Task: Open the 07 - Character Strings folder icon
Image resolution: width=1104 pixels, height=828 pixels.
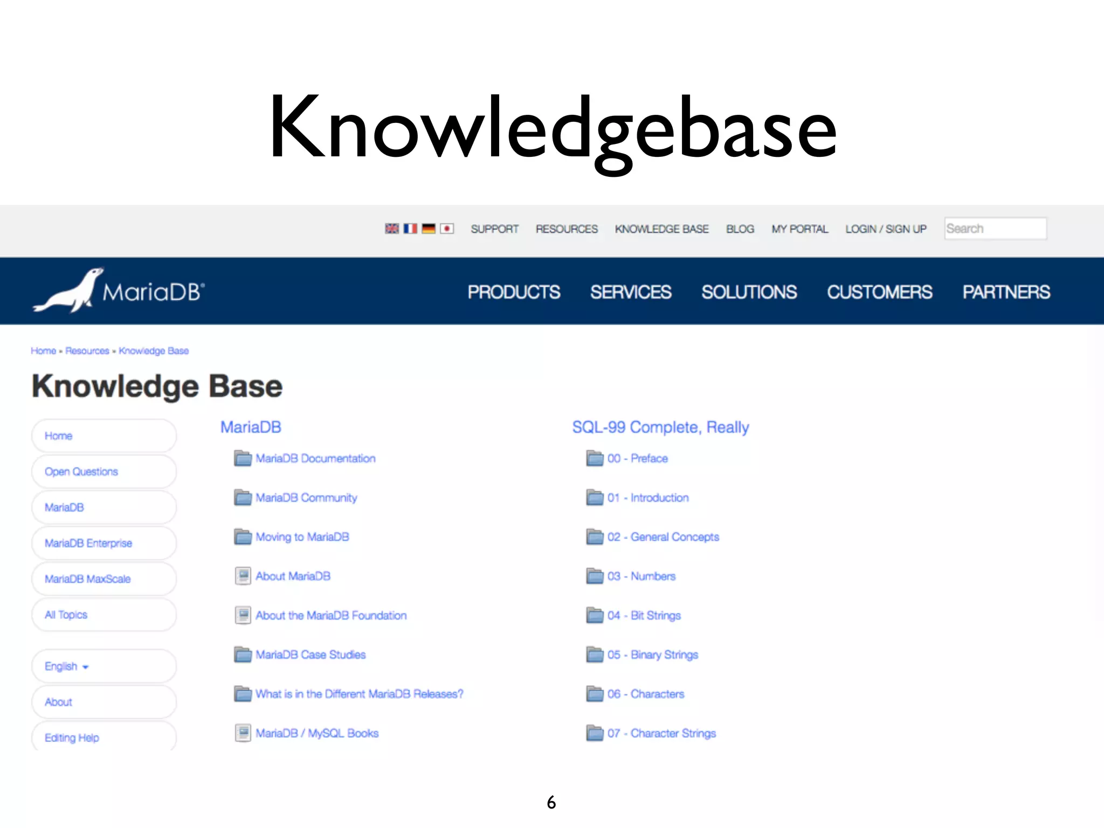Action: click(595, 733)
